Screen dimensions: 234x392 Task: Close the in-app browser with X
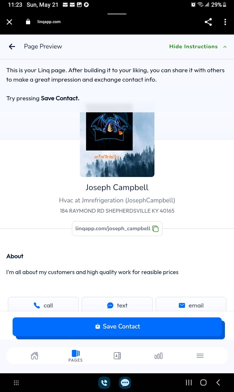[9, 22]
